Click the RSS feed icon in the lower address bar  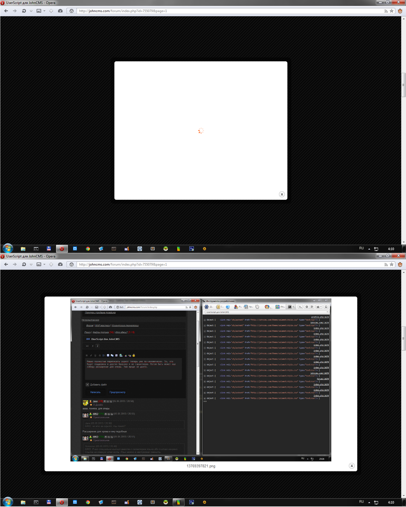[x=386, y=264]
